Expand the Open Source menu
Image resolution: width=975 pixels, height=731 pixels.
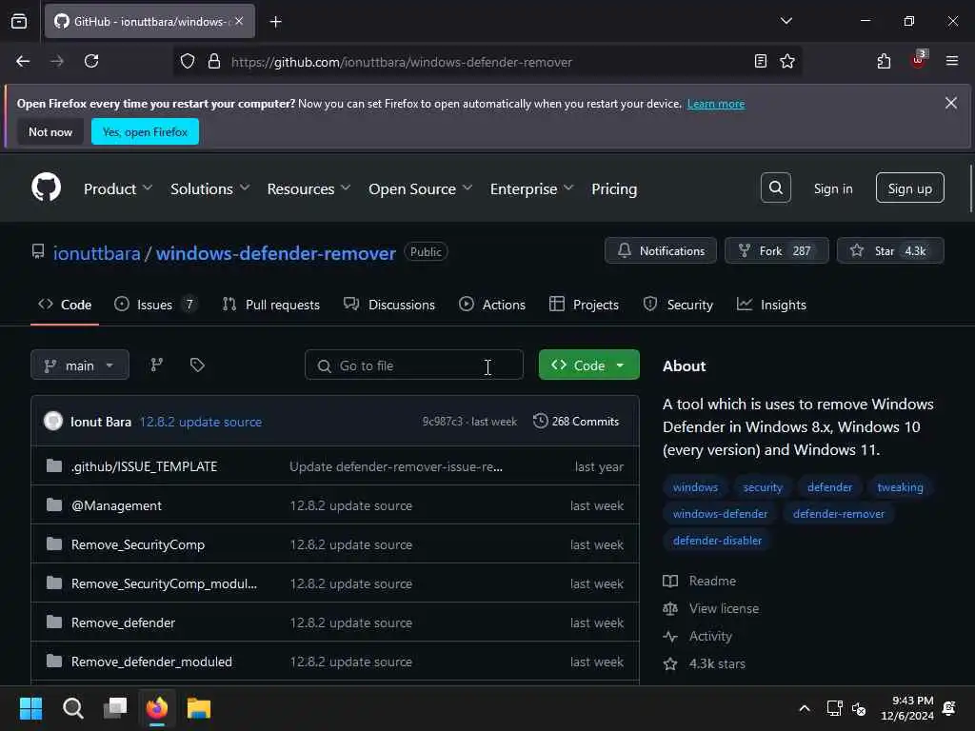pyautogui.click(x=420, y=188)
